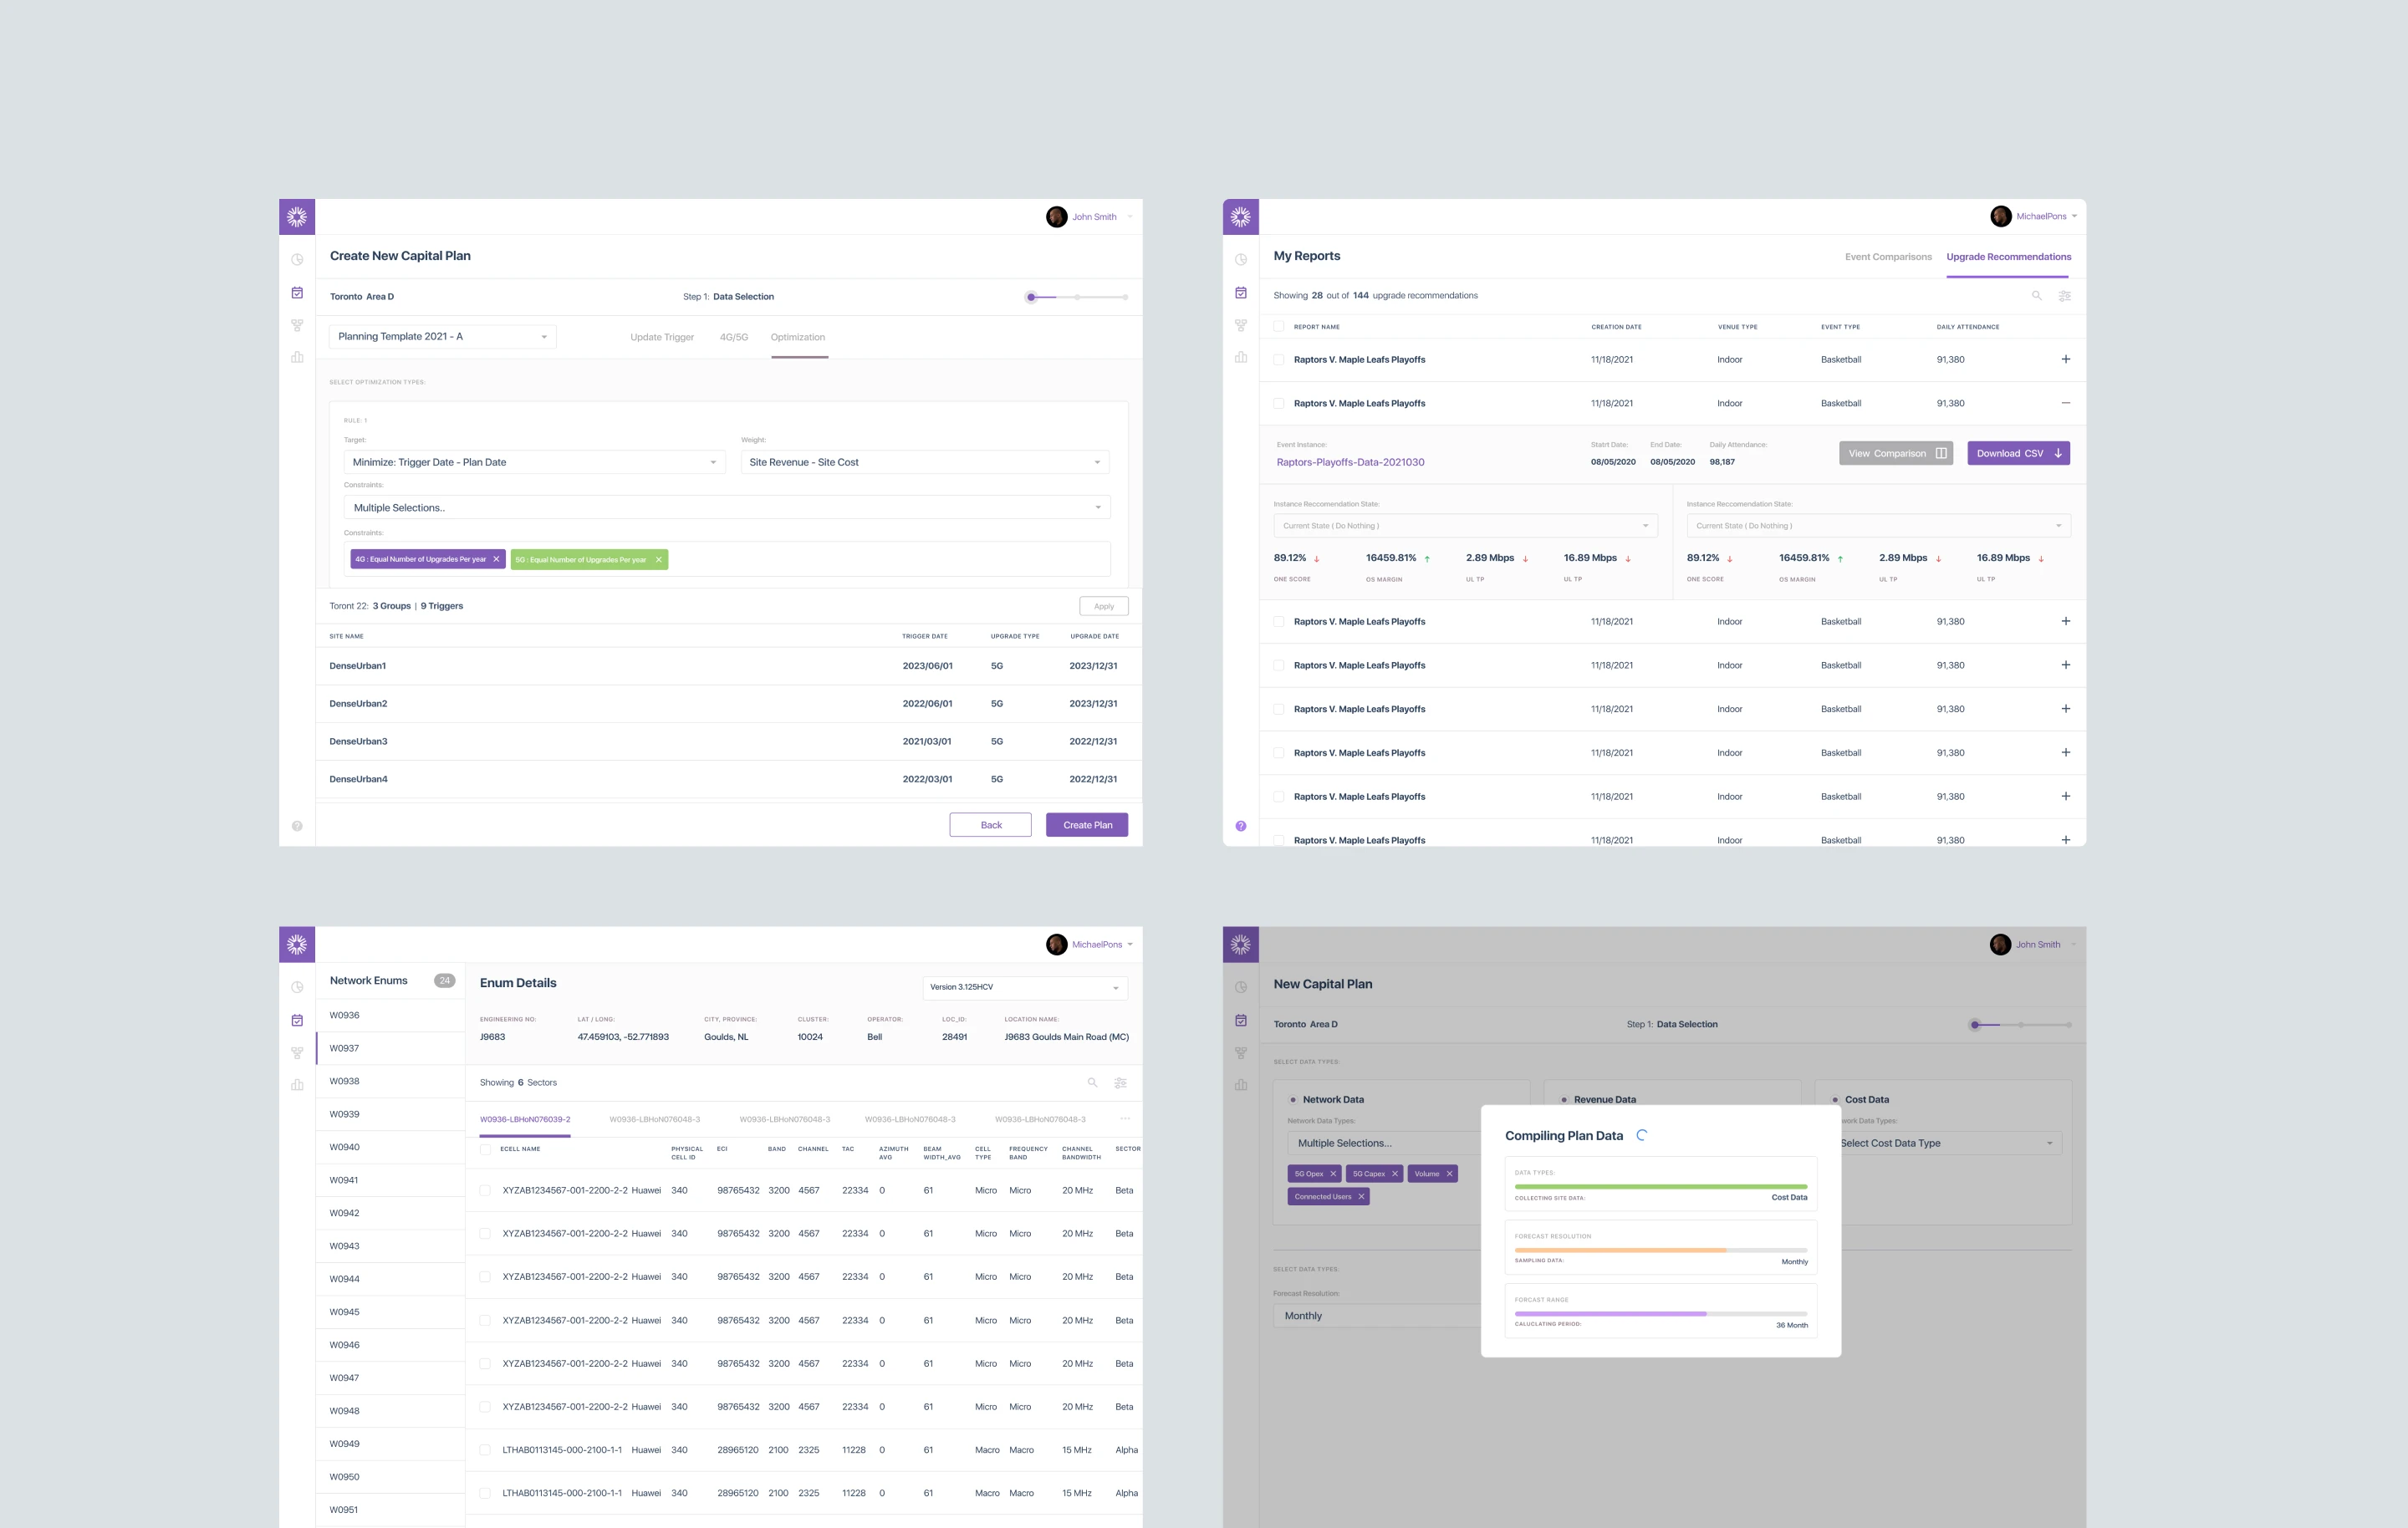Collapse expanded report row with minus icon
The height and width of the screenshot is (1528, 2408).
tap(2065, 403)
